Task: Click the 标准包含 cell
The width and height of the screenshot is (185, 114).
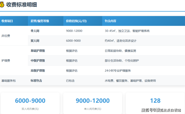Action: [x=36, y=81]
